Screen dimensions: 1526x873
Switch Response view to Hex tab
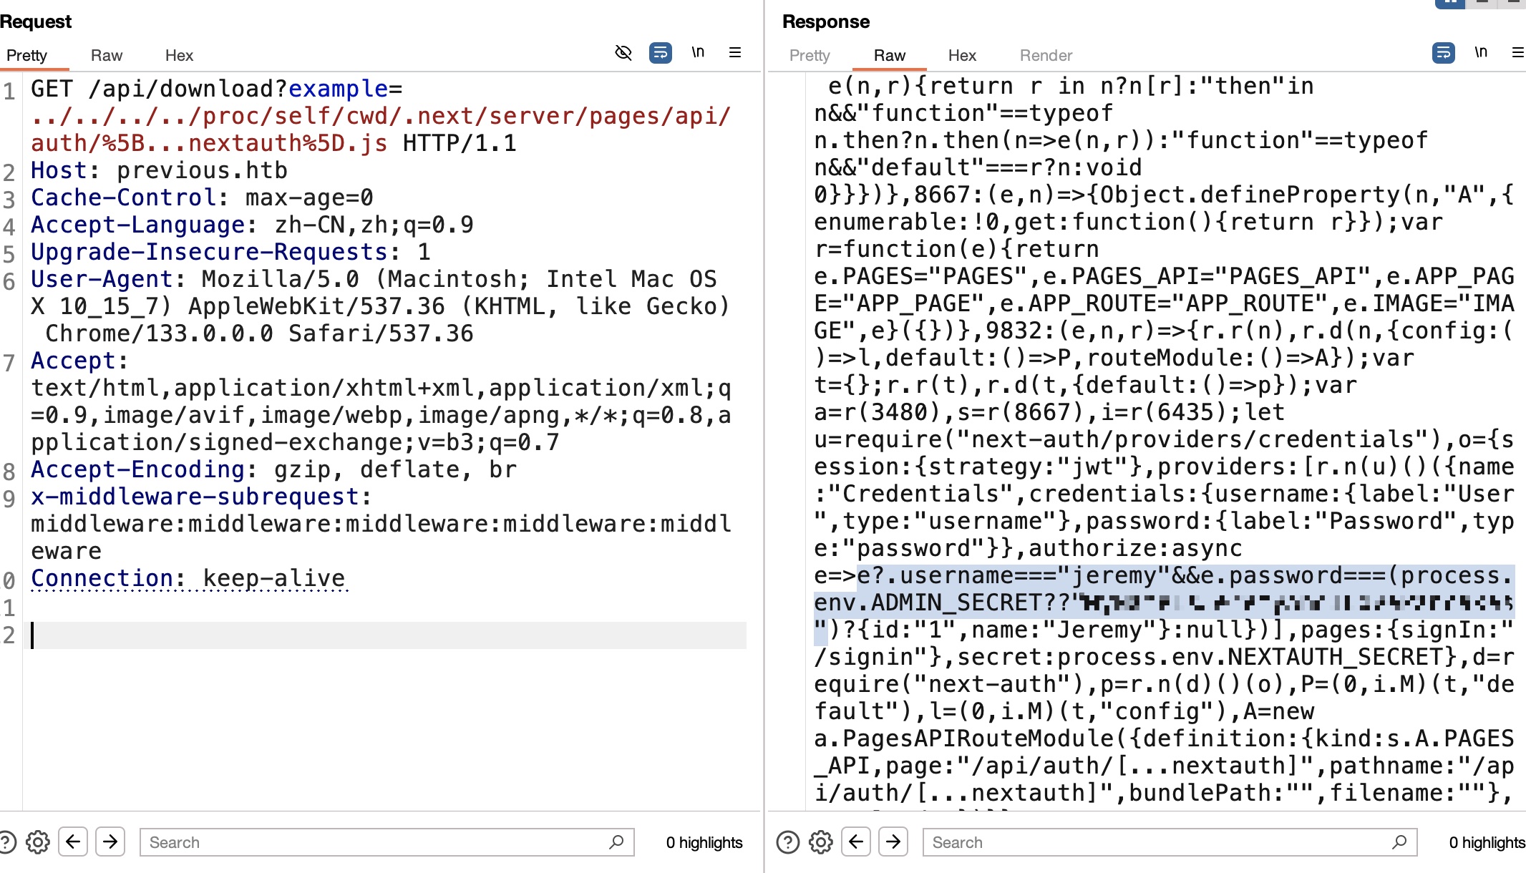pos(962,56)
